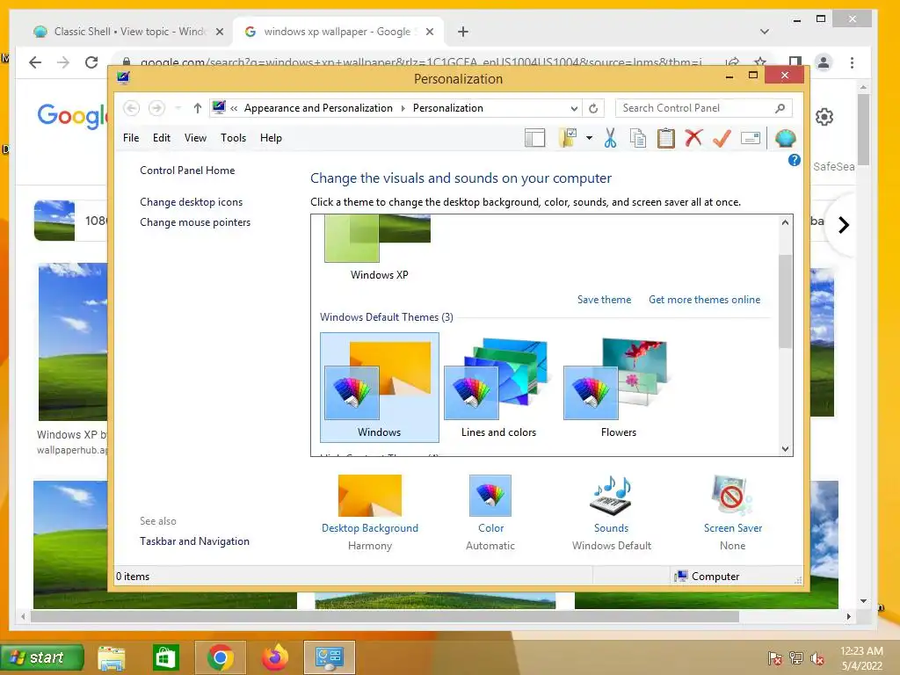This screenshot has height=675, width=900.
Task: Click the red X Delete toolbar icon
Action: pos(693,138)
